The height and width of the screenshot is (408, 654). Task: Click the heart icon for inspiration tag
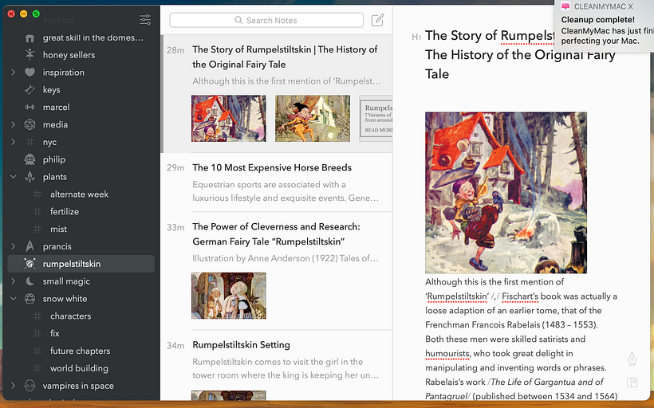[x=30, y=73]
